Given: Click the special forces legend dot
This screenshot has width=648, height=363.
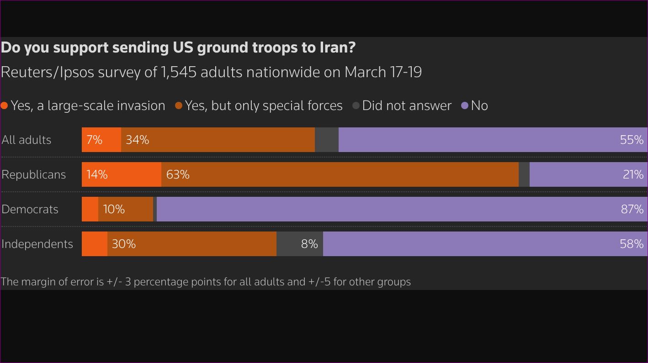Looking at the screenshot, I should click(179, 106).
